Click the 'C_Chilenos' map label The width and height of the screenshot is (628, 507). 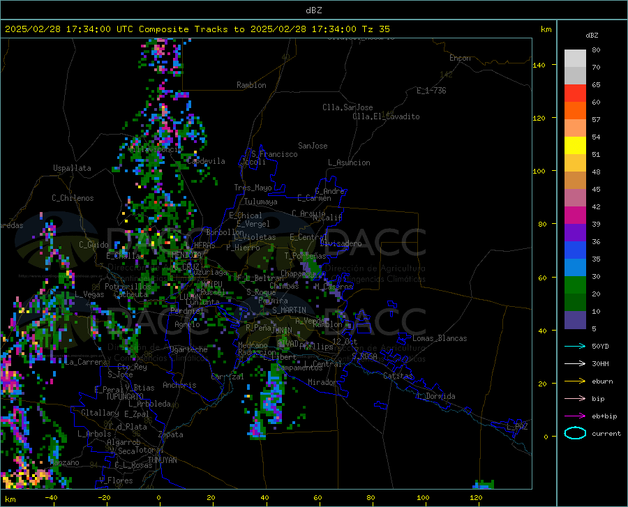(x=73, y=198)
